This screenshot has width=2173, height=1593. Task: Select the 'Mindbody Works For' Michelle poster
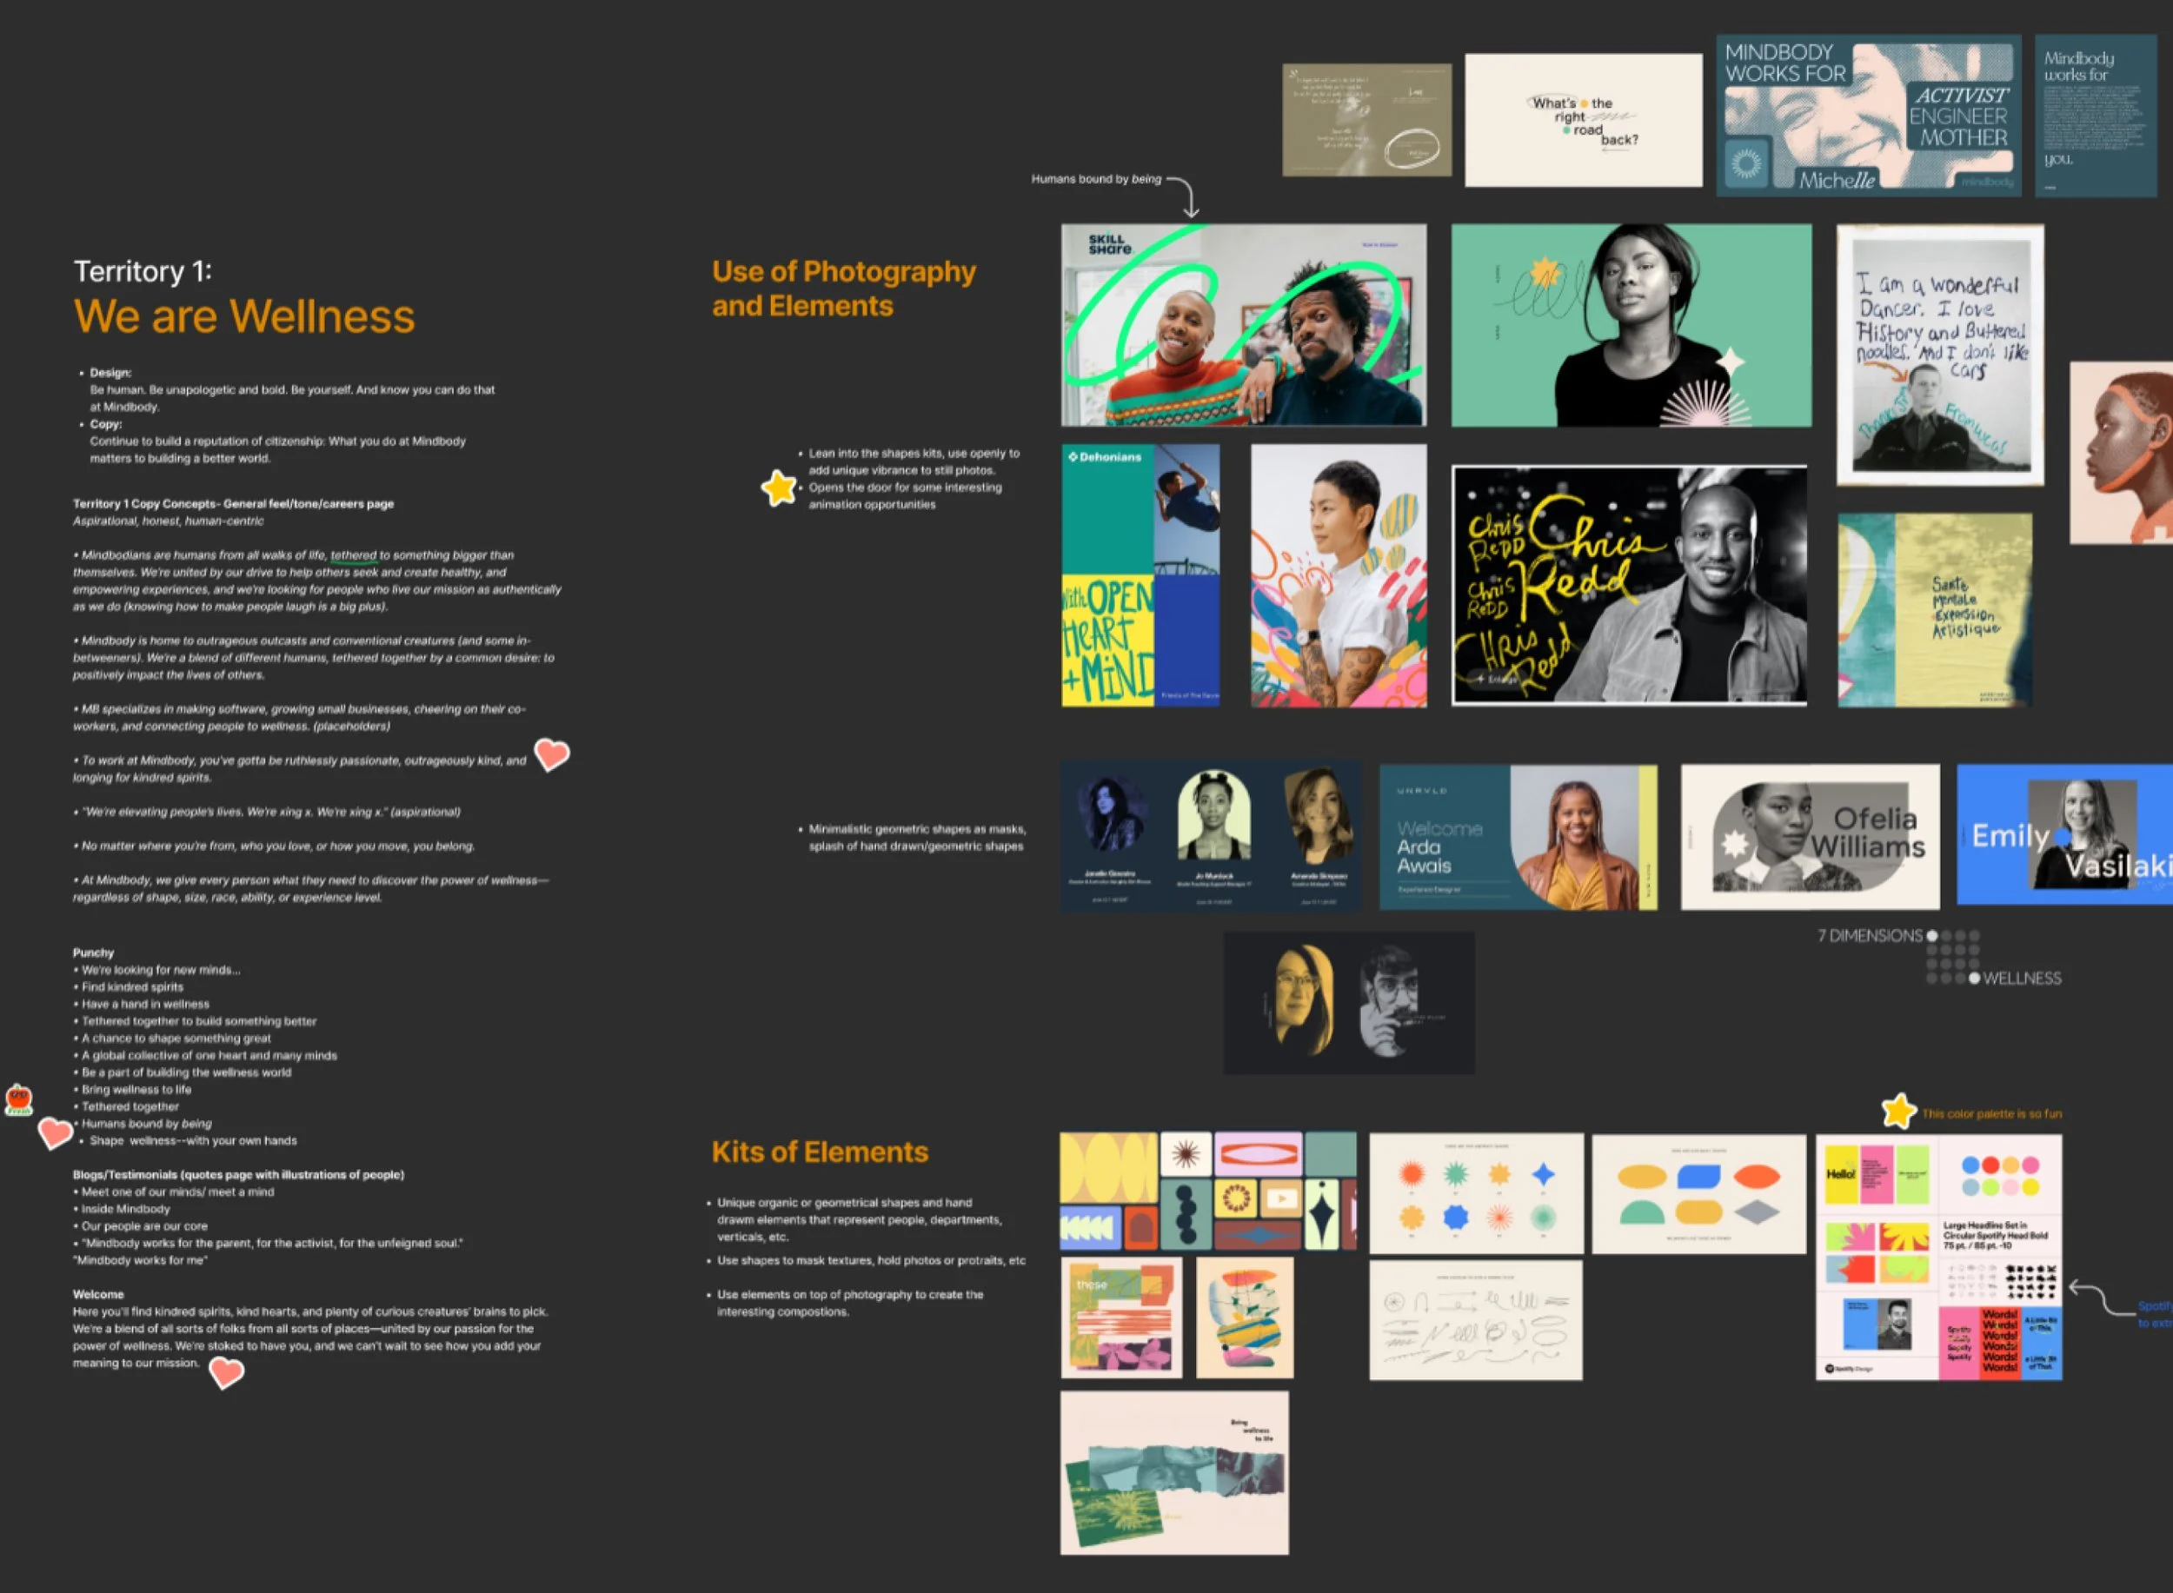click(x=1867, y=116)
